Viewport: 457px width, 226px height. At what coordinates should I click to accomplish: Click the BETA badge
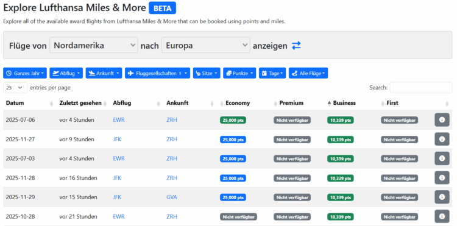162,8
